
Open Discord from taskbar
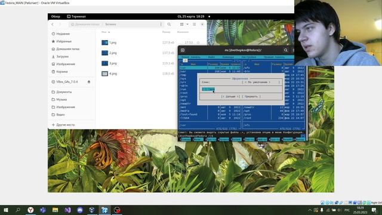(x=80, y=210)
